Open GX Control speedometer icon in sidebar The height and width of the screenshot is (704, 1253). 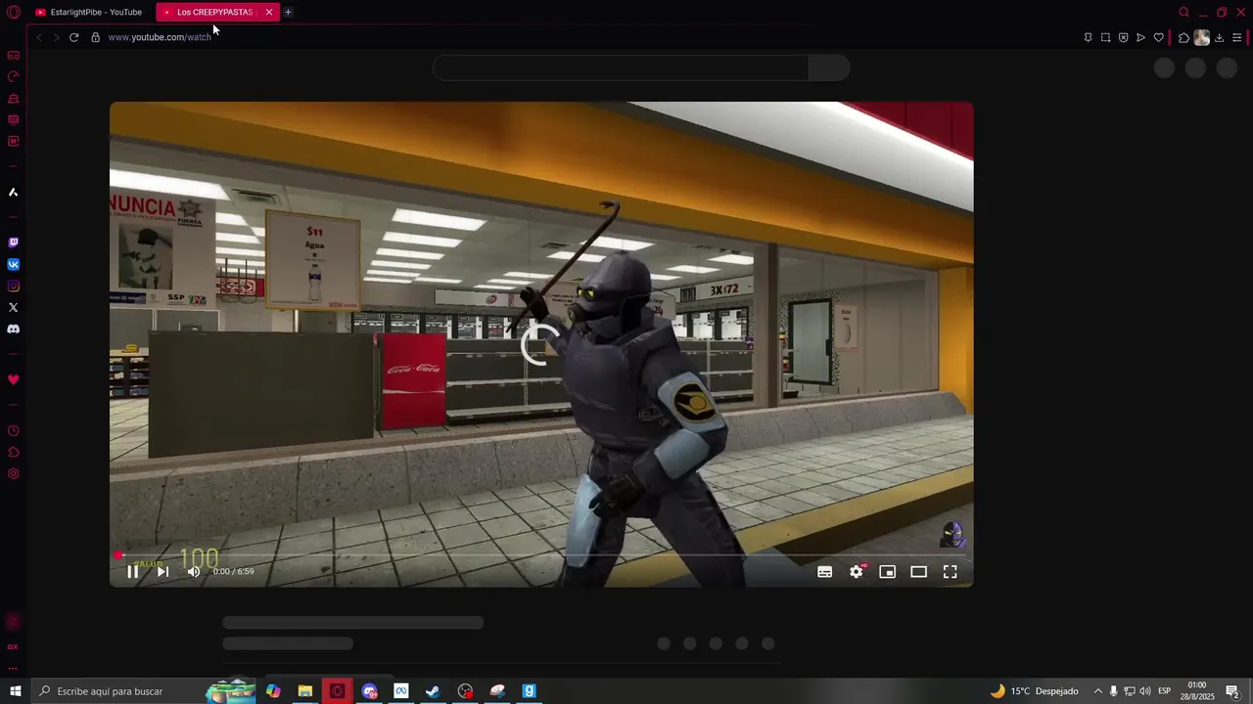[x=13, y=76]
